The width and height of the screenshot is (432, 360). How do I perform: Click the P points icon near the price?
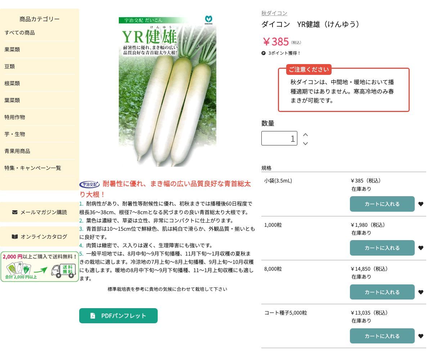(x=264, y=53)
